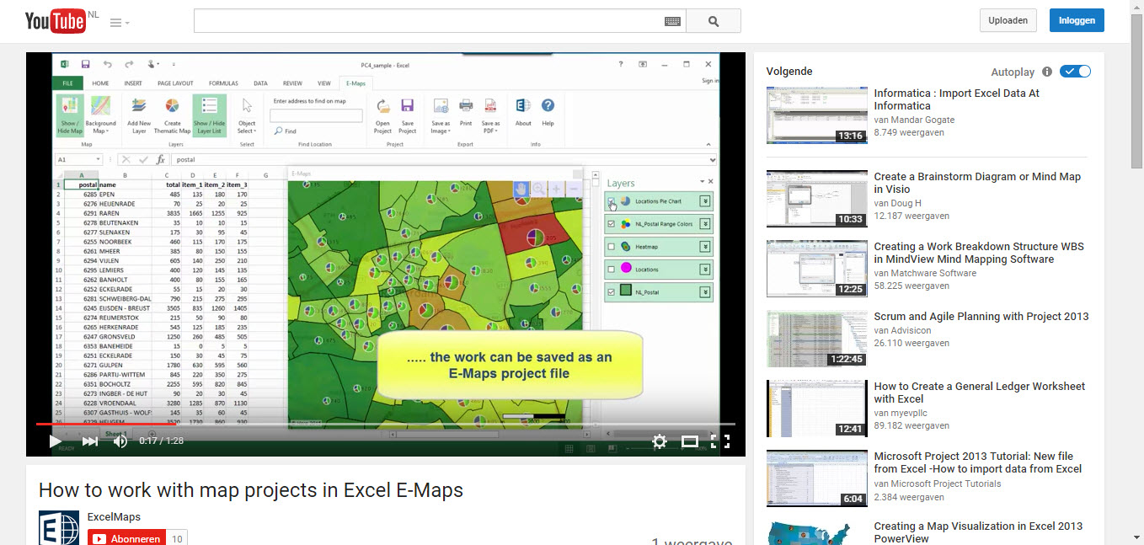Viewport: 1144px width, 545px height.
Task: Open the PAGE LAYOUT ribbon tab
Action: click(175, 83)
